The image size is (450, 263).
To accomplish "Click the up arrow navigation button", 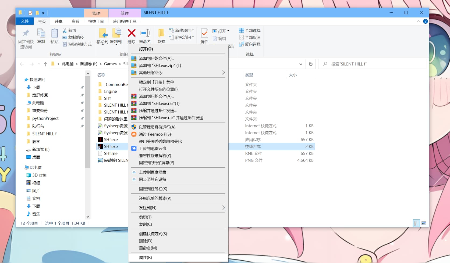I will 45,64.
